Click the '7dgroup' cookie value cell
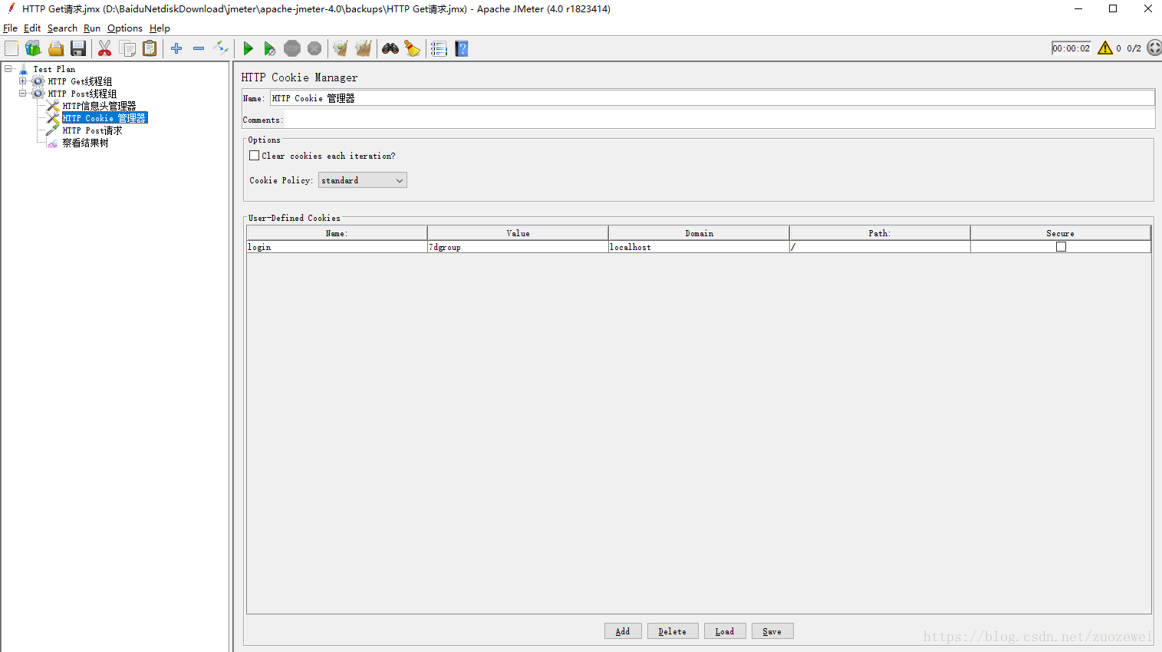 (x=518, y=247)
